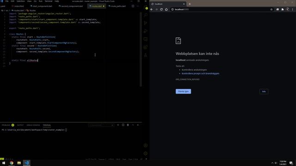Open the Chrome profile avatar icon

[x=287, y=9]
